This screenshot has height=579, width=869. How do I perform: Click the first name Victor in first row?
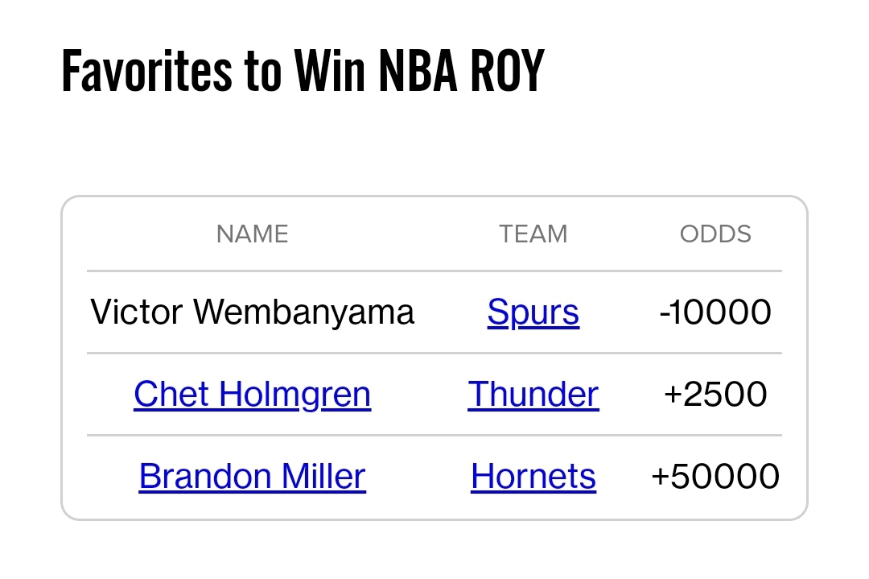click(137, 312)
